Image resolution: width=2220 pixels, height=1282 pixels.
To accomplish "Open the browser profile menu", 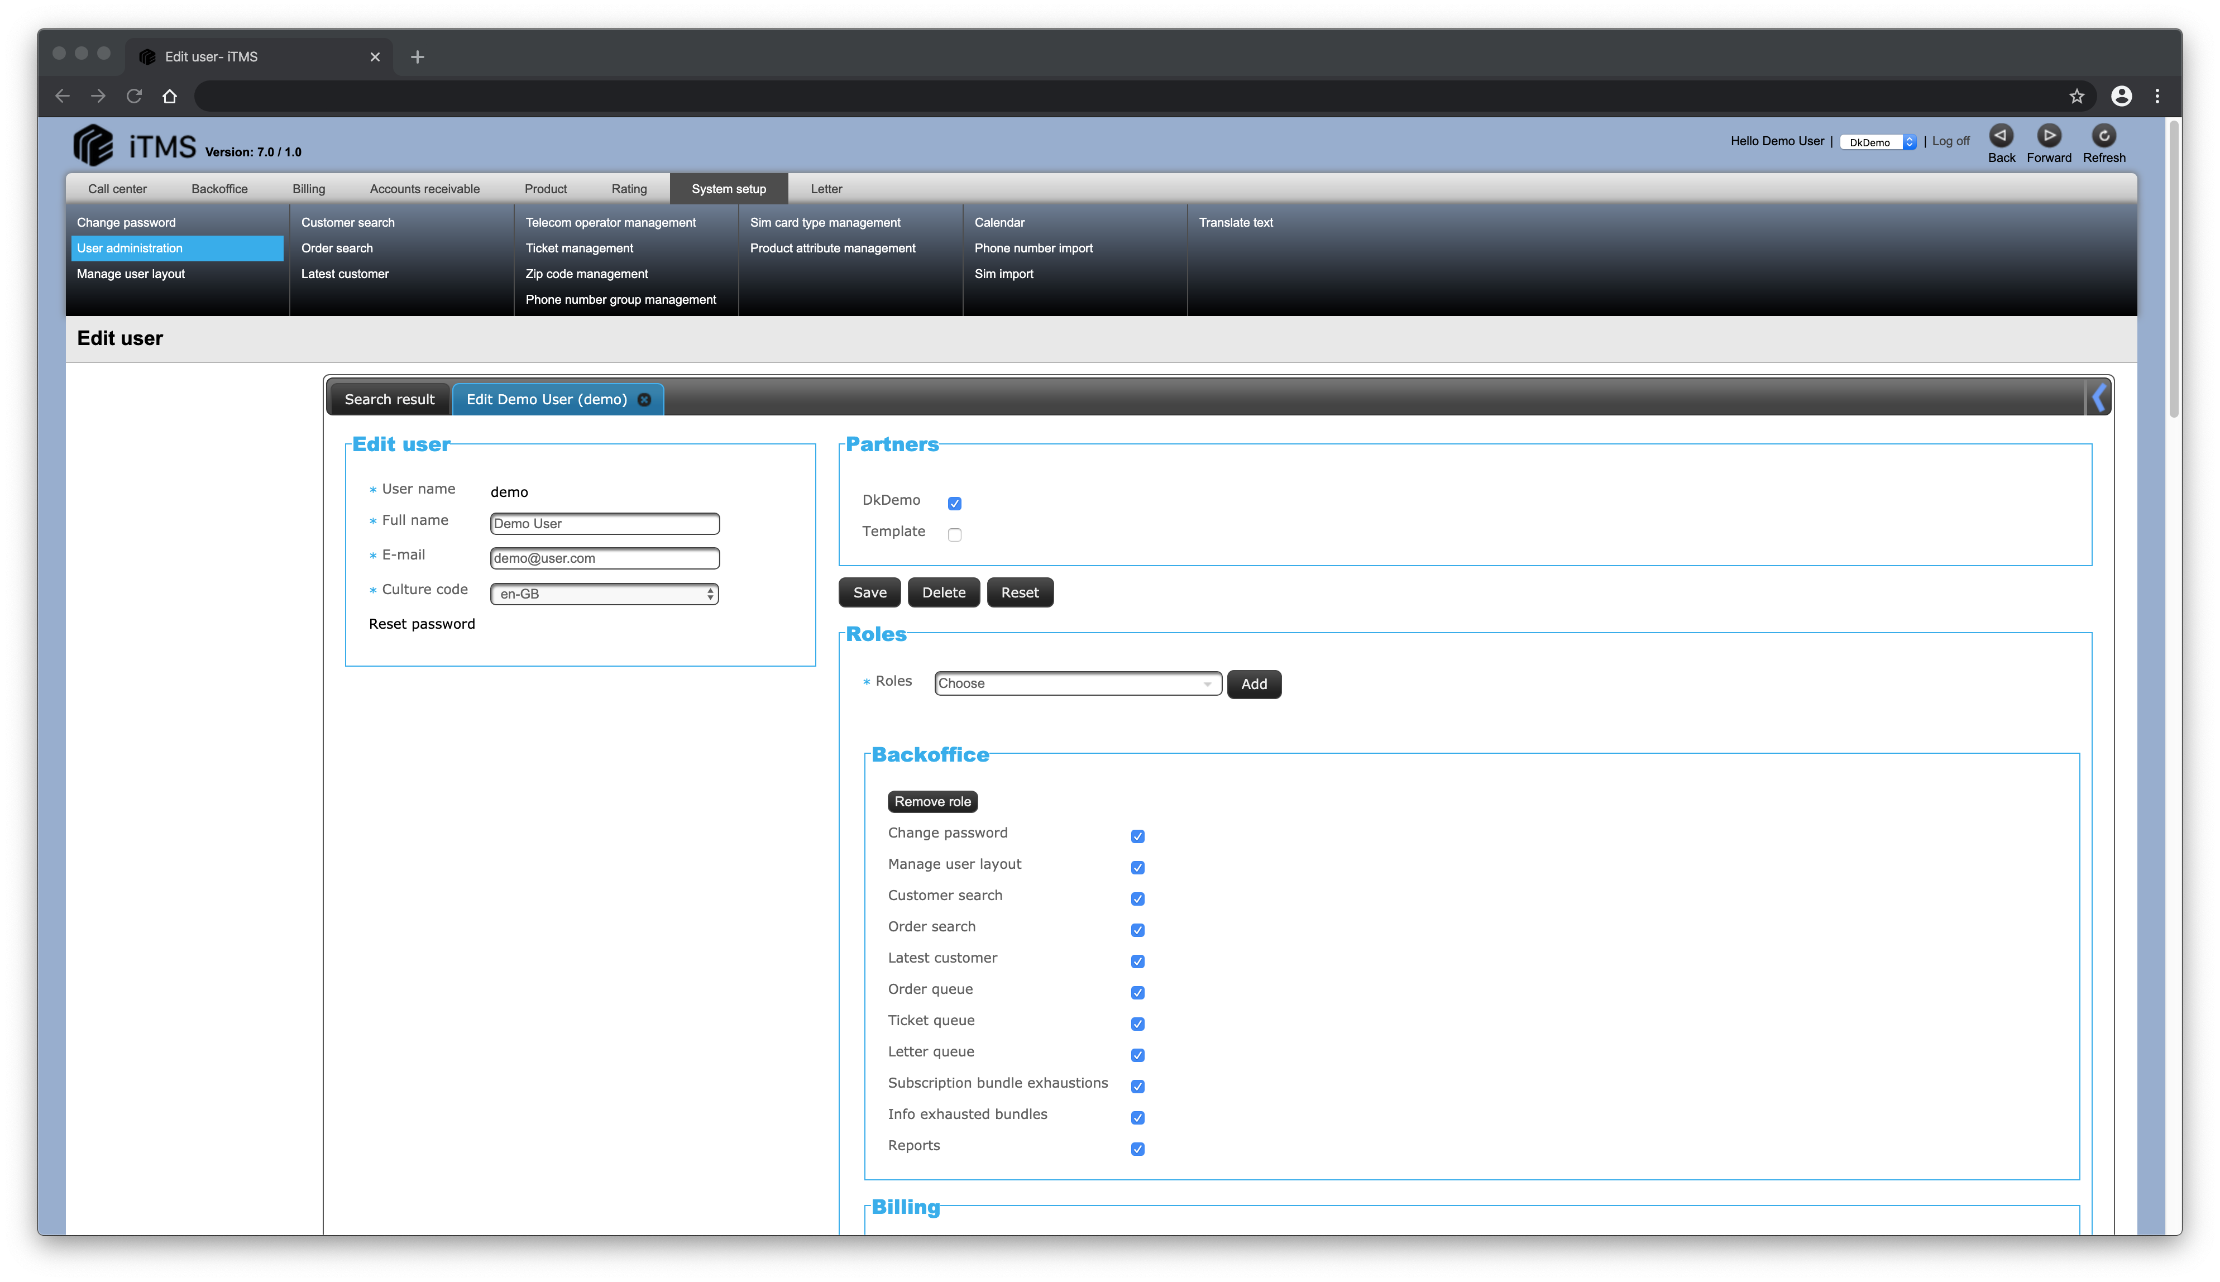I will coord(2121,96).
